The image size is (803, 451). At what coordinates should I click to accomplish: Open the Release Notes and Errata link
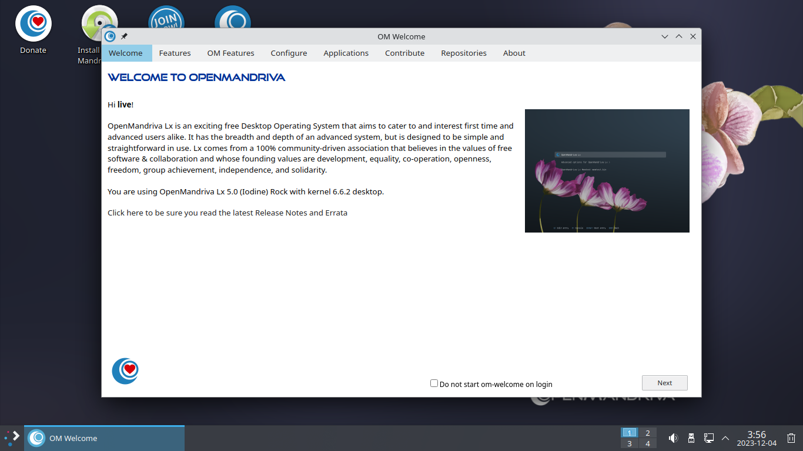(x=227, y=213)
